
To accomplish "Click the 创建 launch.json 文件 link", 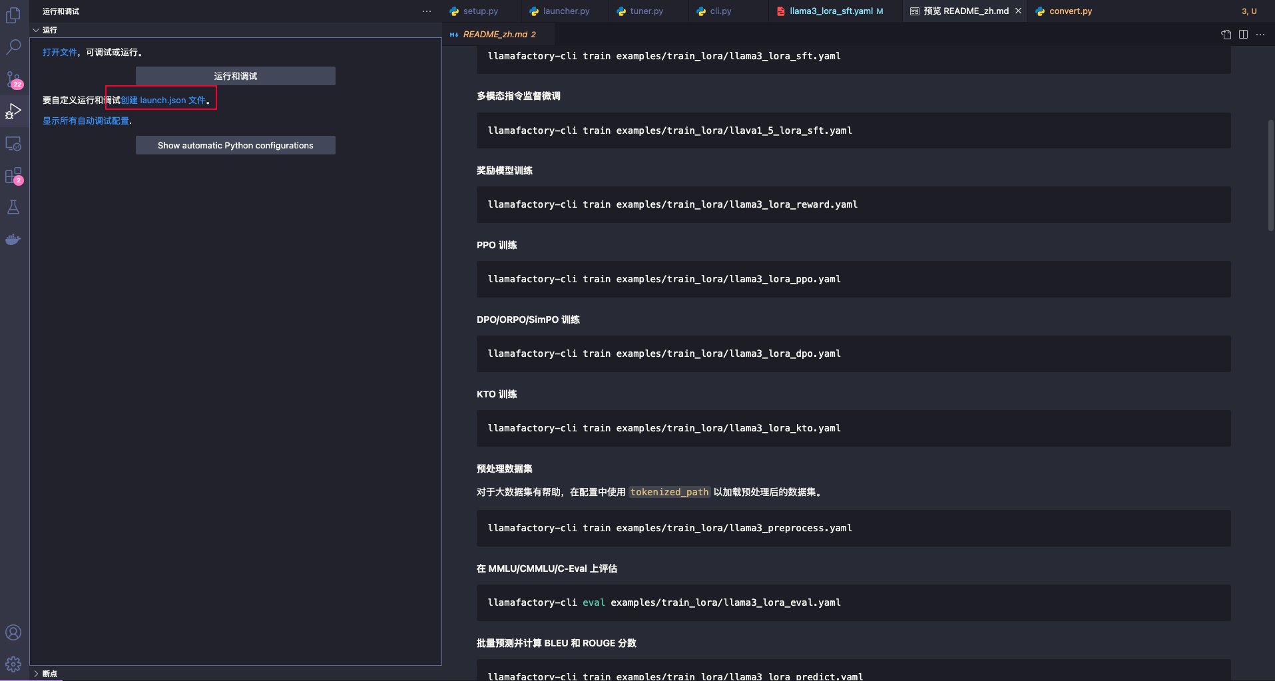I will click(163, 101).
